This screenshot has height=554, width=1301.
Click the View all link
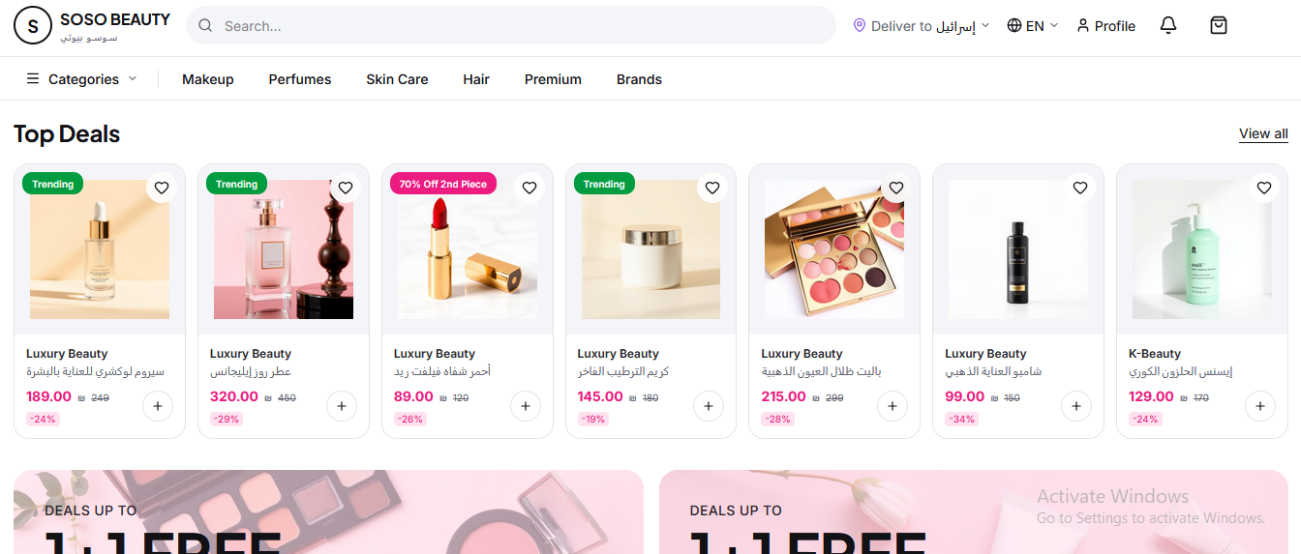(1263, 133)
